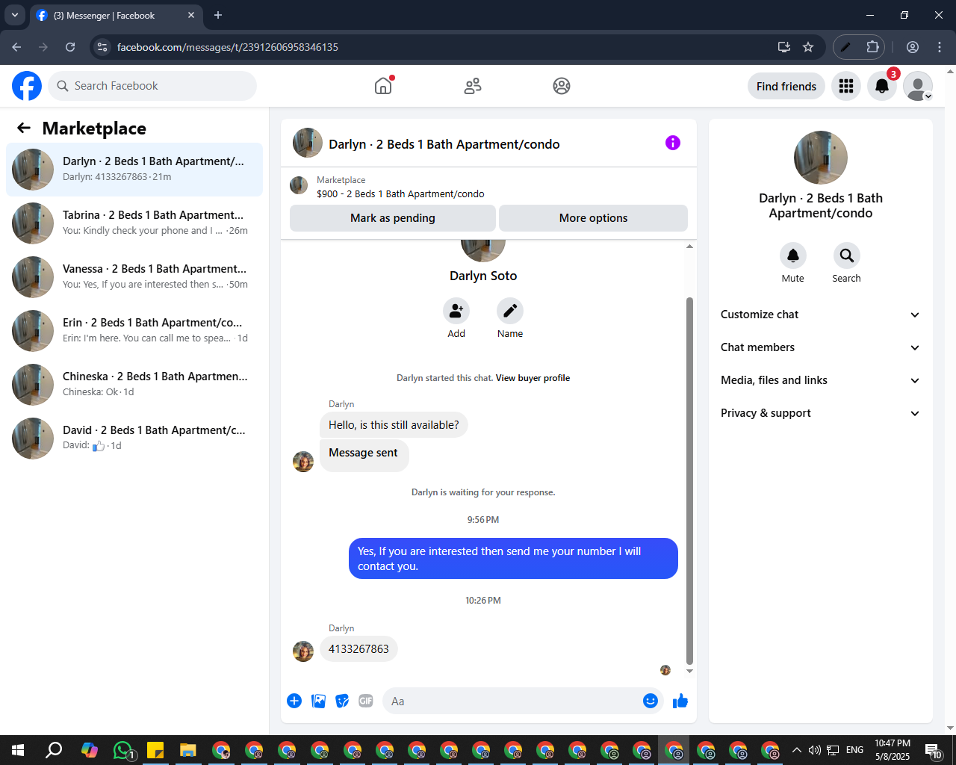Click the browser address bar URL
The height and width of the screenshot is (765, 956).
[228, 47]
